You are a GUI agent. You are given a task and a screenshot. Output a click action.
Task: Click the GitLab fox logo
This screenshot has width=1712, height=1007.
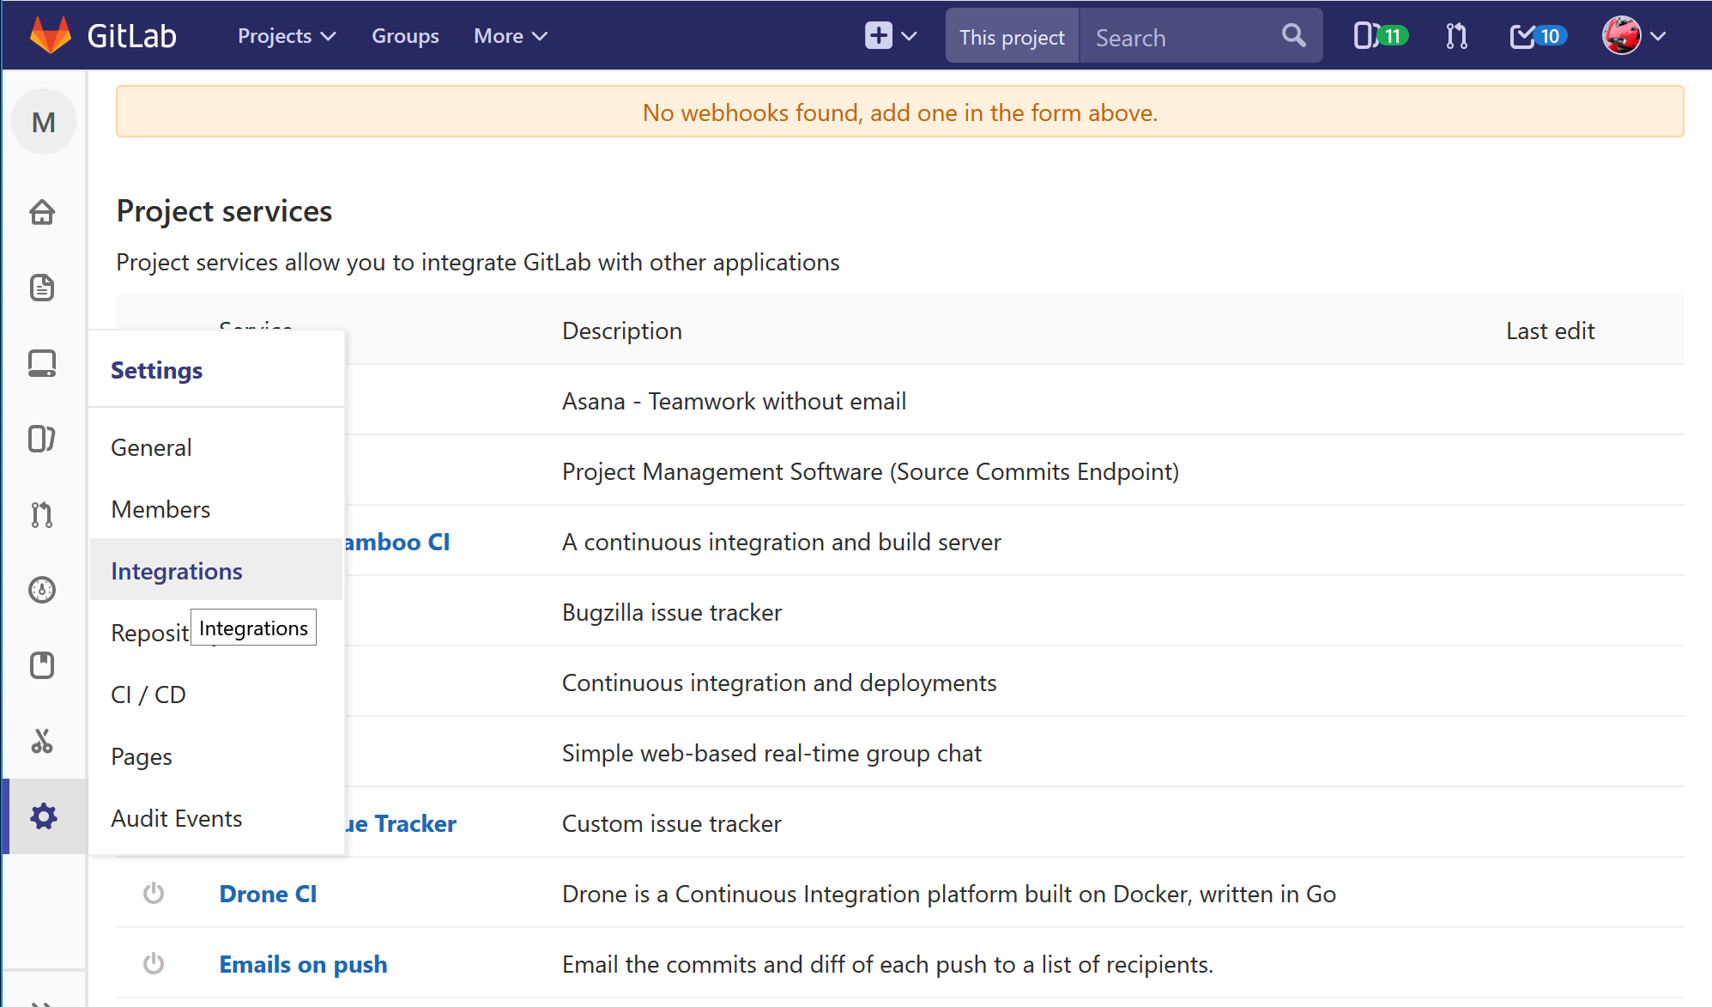[x=50, y=35]
